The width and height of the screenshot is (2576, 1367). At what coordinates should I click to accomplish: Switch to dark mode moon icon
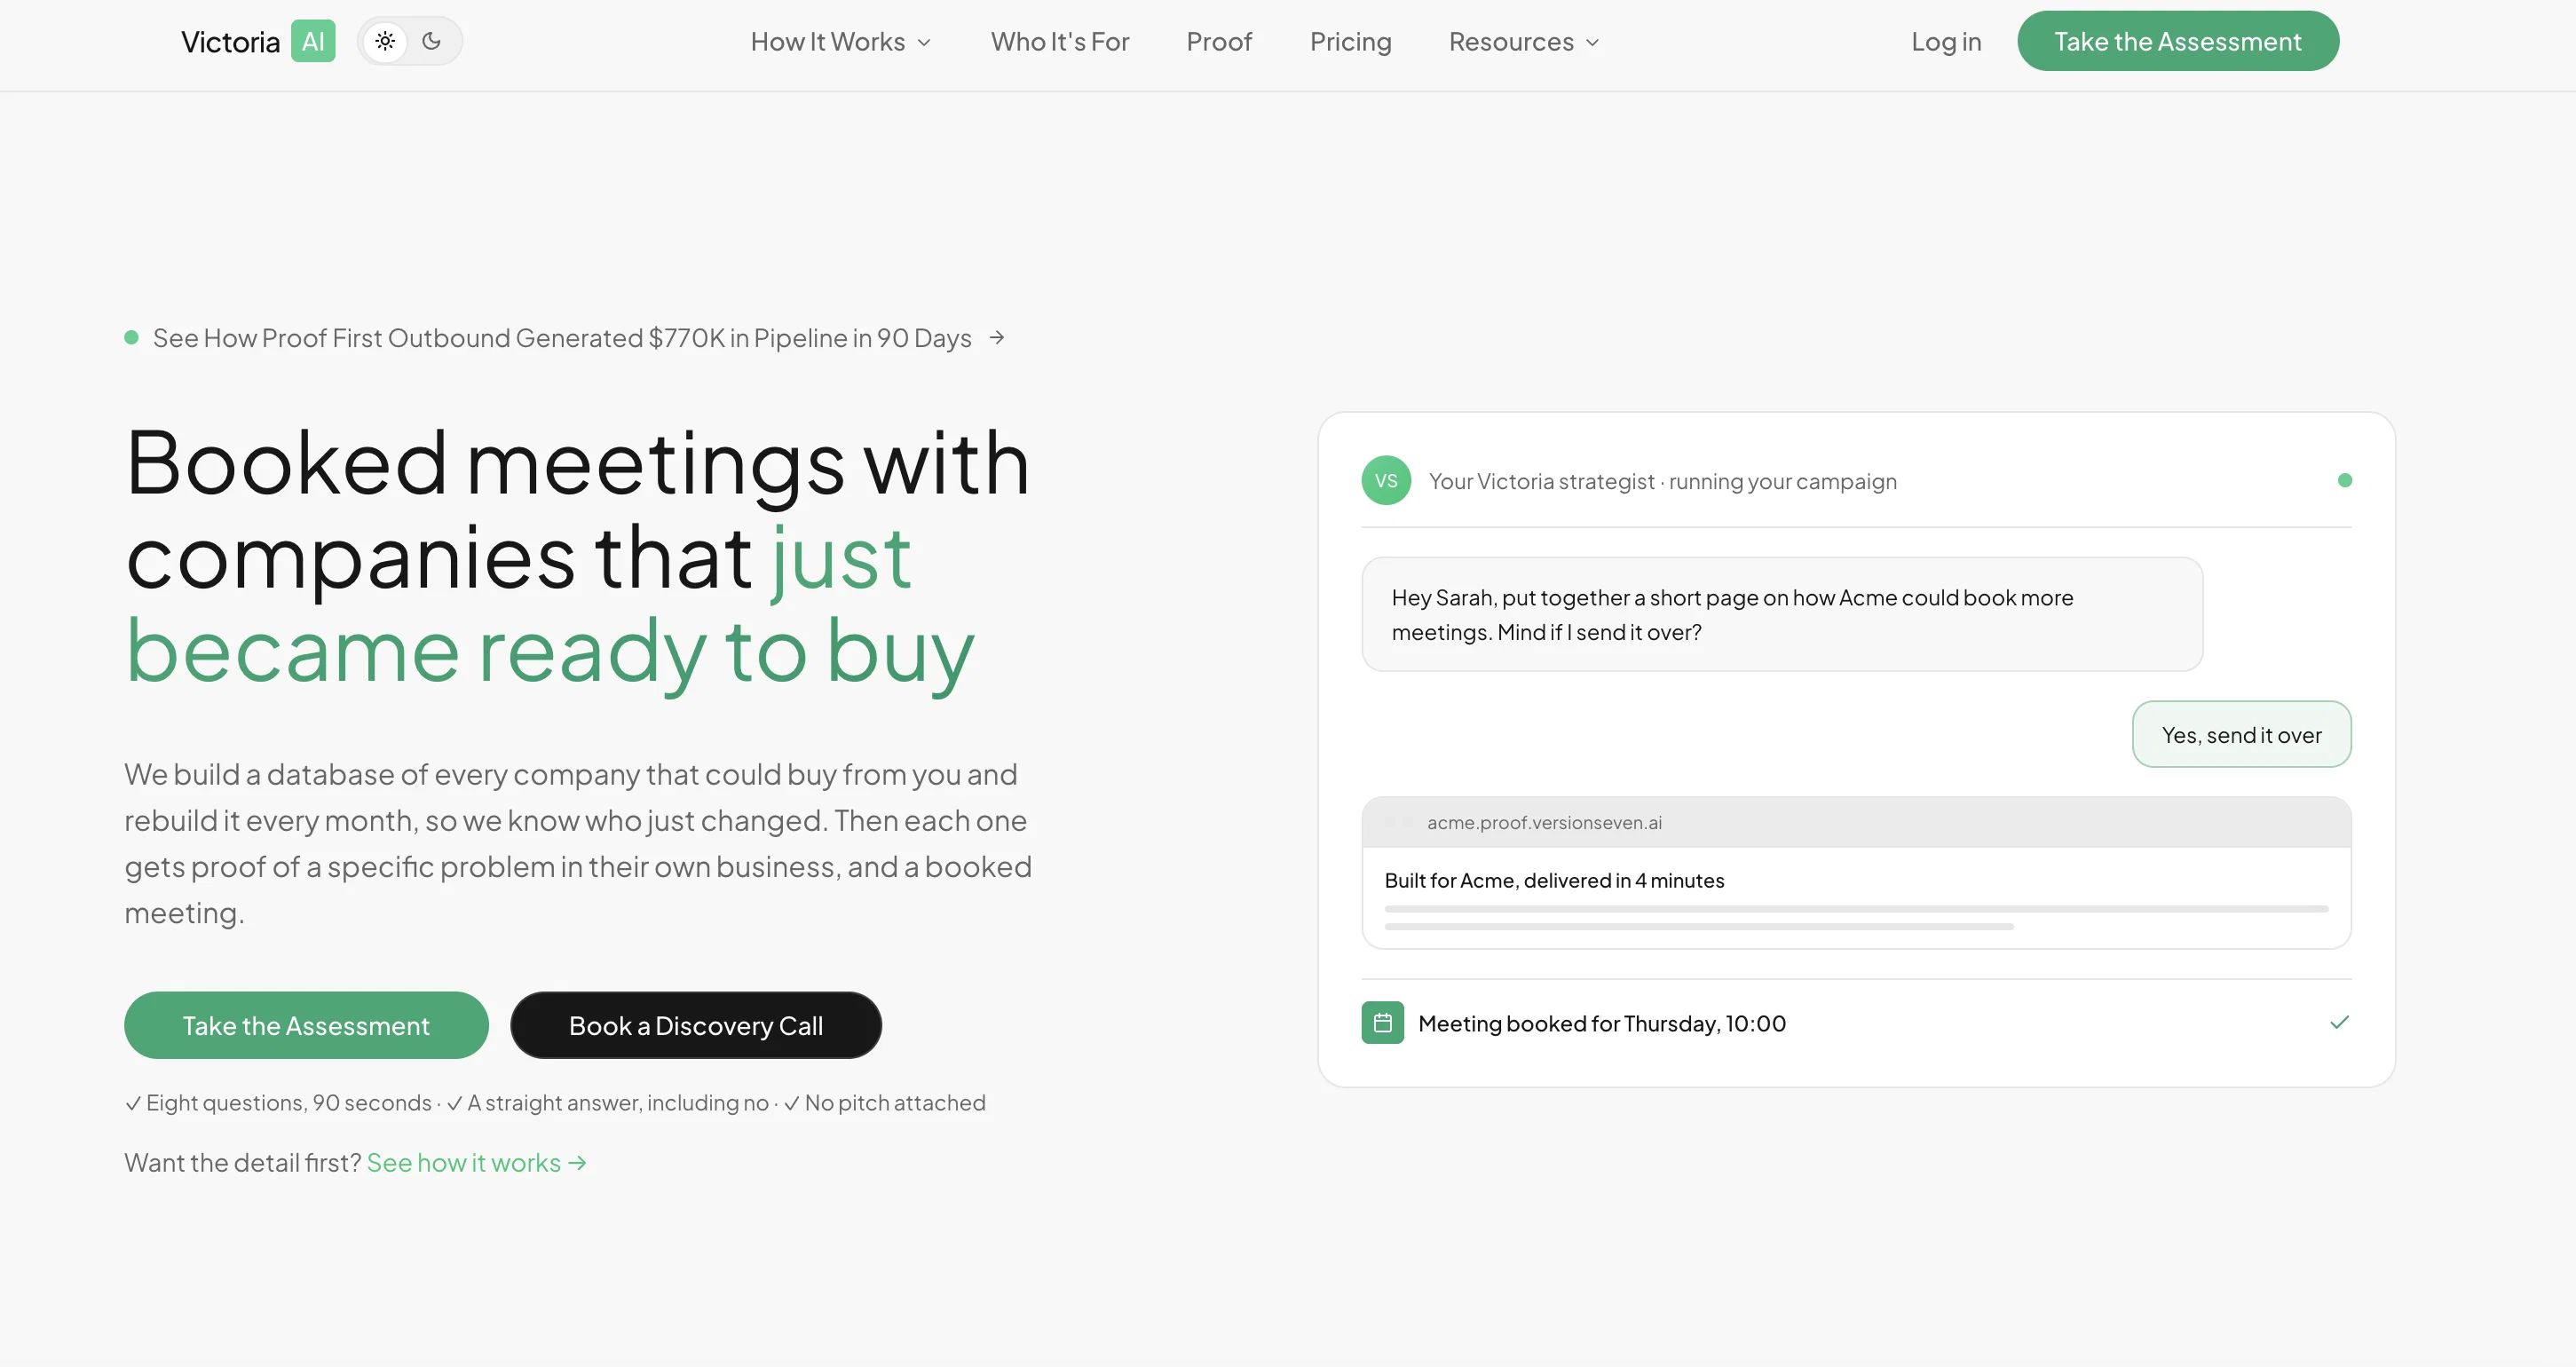(x=432, y=41)
